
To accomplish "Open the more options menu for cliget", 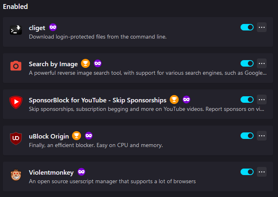I will pos(262,27).
